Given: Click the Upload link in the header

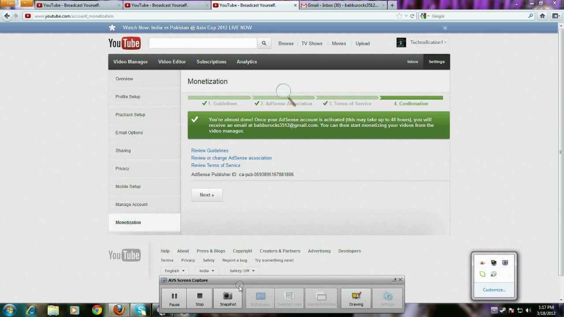Looking at the screenshot, I should tap(363, 44).
